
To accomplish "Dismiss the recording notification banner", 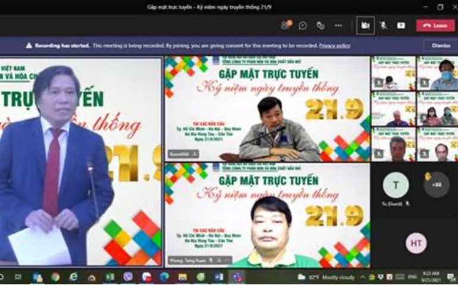I will (441, 46).
